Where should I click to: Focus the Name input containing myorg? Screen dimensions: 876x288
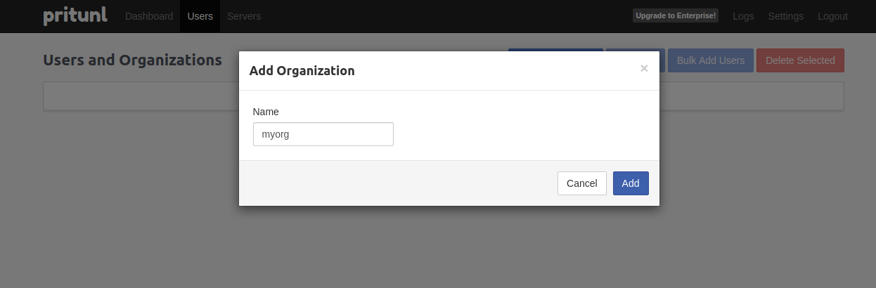point(323,134)
